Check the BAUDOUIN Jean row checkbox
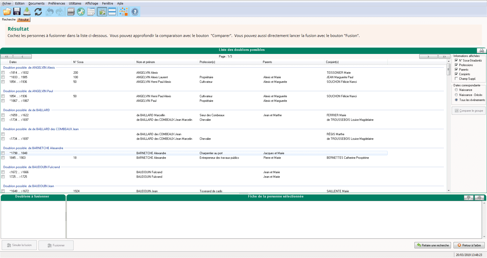Screen dimensions: 487x258 pyautogui.click(x=3, y=191)
